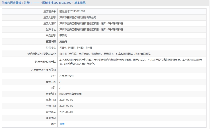Screen dimensions: 210x129
Task: Click the approving department 国家药品监督管理局
Action: point(70,94)
